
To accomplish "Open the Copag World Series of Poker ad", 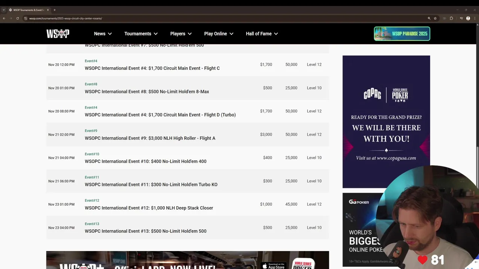I will point(386,122).
